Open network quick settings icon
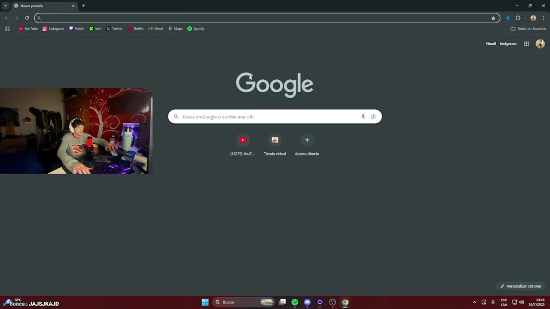 (x=515, y=302)
